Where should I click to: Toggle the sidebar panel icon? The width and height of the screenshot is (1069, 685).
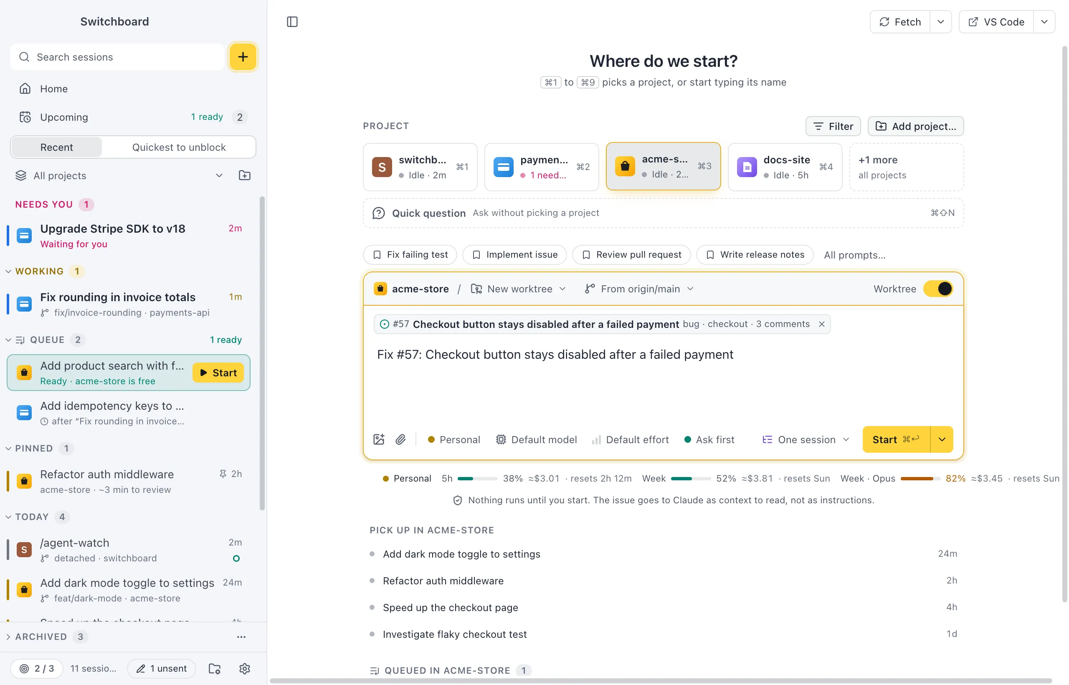(292, 22)
